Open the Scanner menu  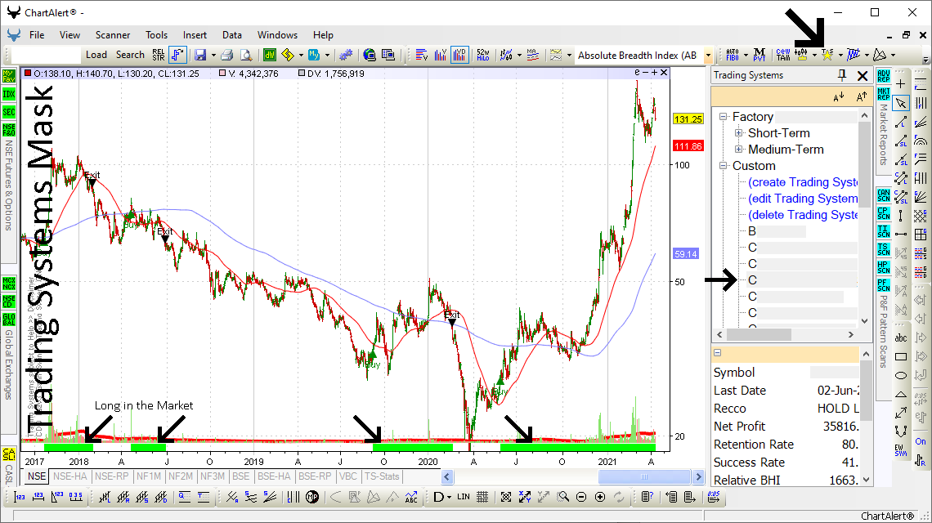pos(112,35)
